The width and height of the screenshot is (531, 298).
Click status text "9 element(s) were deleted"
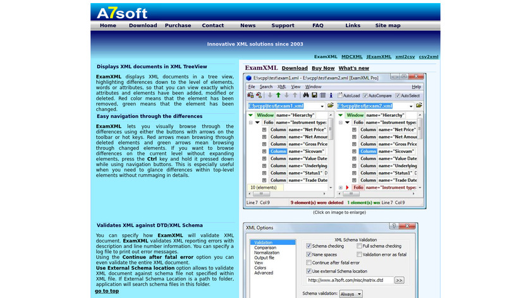click(x=317, y=203)
